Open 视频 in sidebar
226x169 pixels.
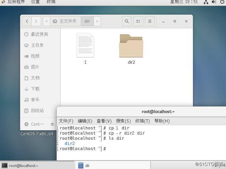(40, 56)
